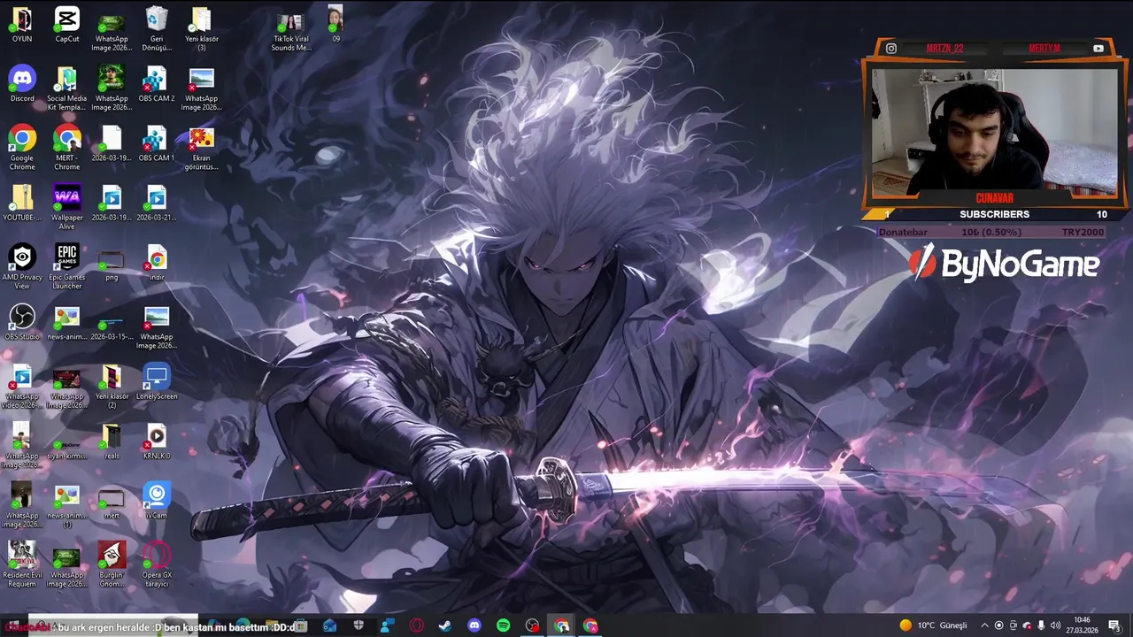Open the notification center with 3 alerts
This screenshot has width=1133, height=637.
(x=1114, y=625)
